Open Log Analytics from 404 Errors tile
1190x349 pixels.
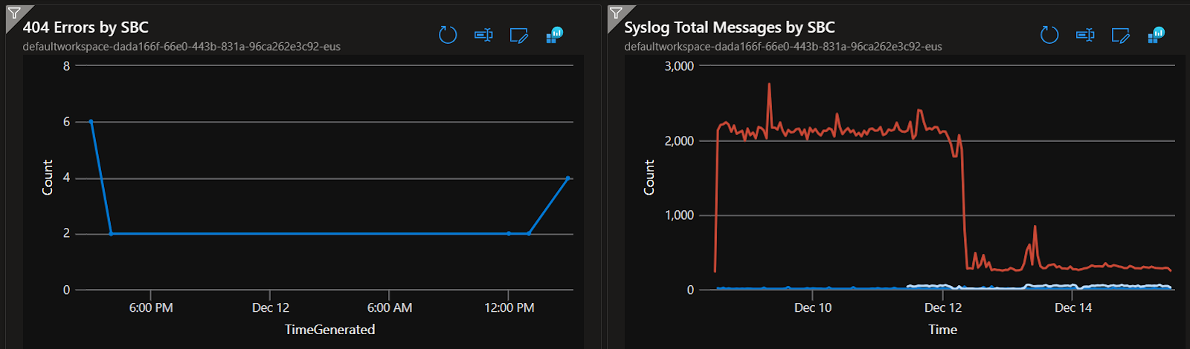(x=555, y=35)
